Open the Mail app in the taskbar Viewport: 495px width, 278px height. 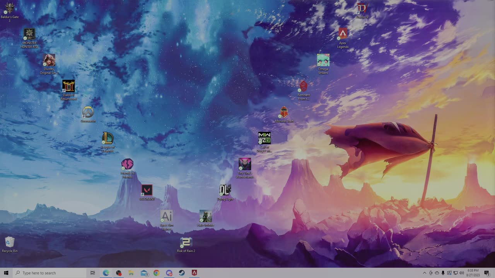click(144, 273)
